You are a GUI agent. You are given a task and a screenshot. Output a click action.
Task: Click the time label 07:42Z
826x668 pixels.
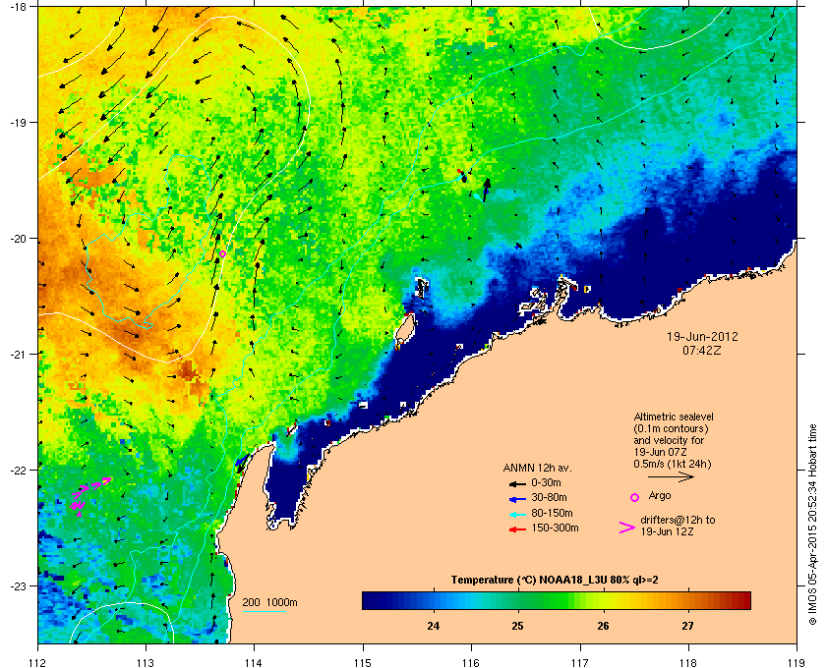702,350
